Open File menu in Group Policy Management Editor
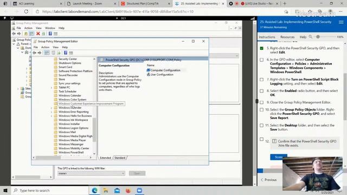Image resolution: width=347 pixels, height=195 pixels. pyautogui.click(x=36, y=47)
